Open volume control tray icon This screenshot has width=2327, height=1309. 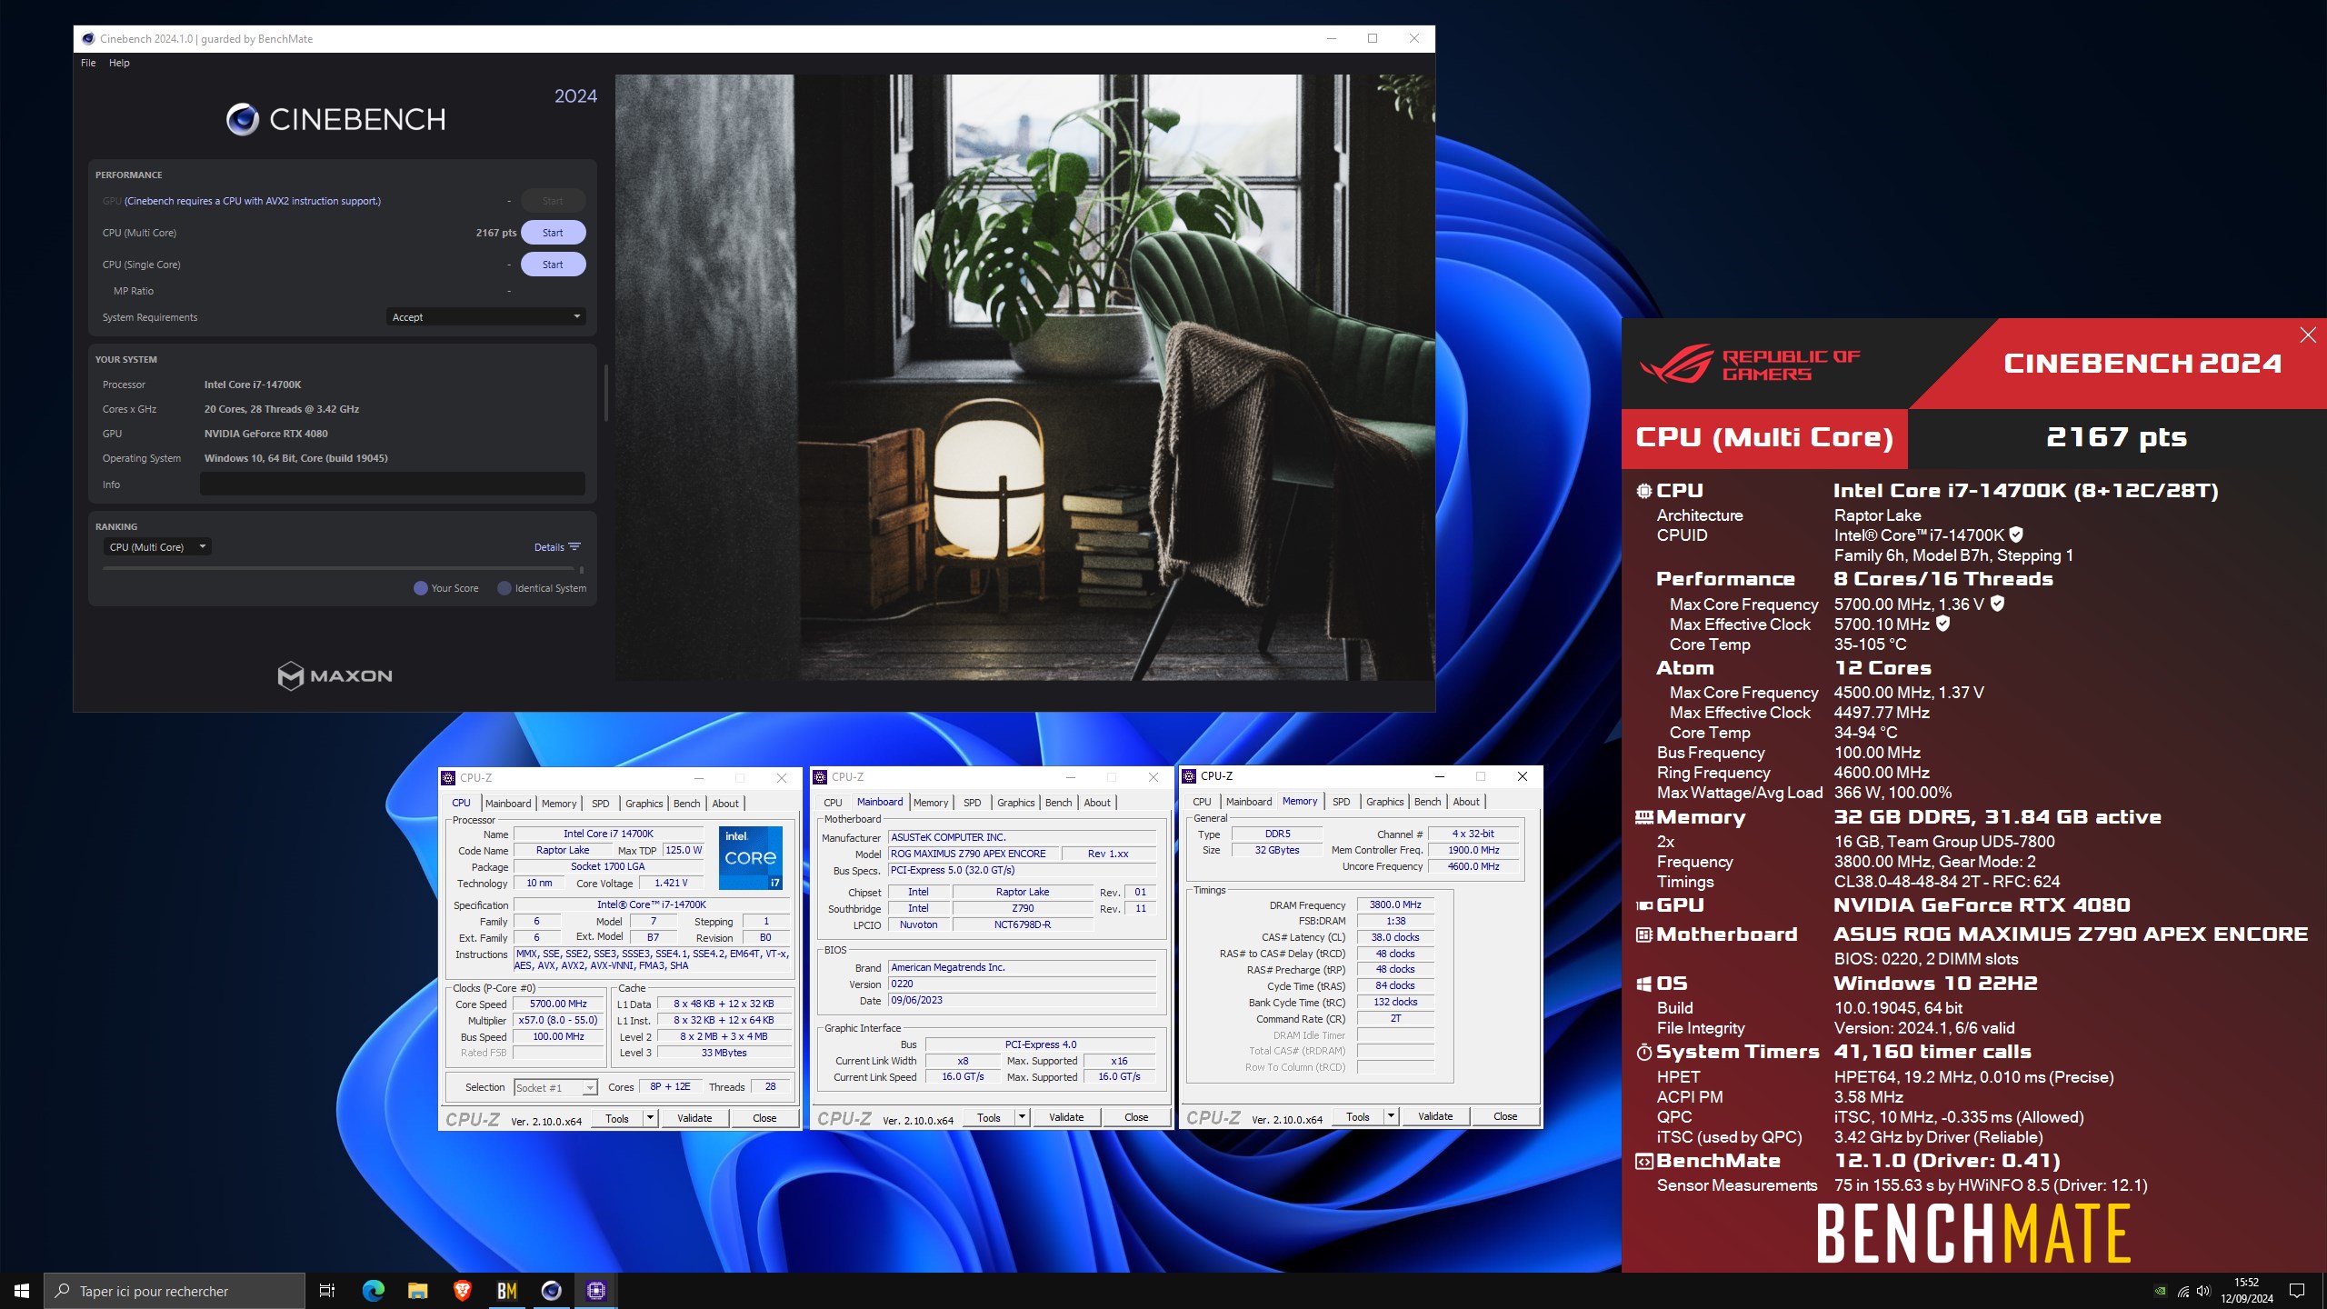tap(2203, 1291)
